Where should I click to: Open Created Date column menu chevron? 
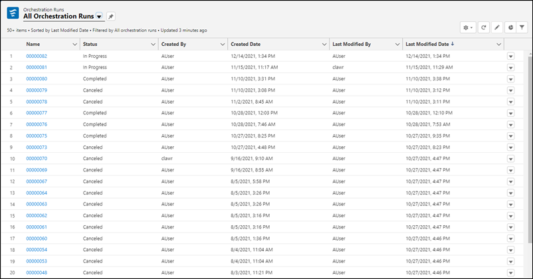[x=324, y=45]
